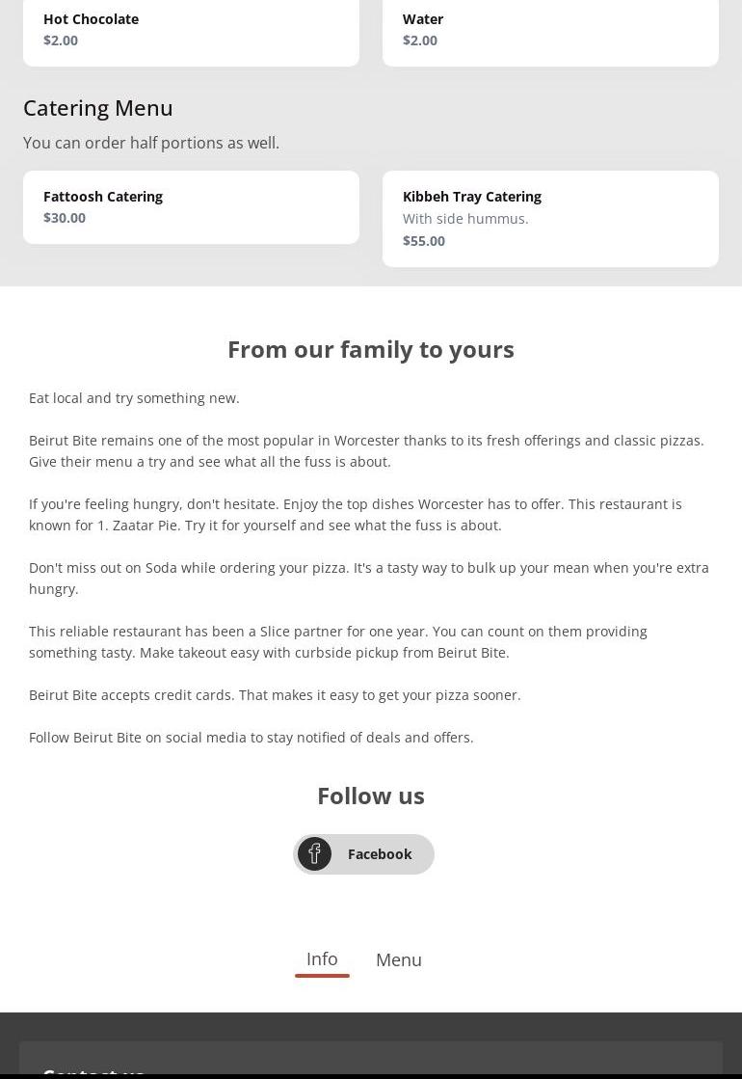Open the Facebook link label
Screen dimensions: 742x1079
tap(380, 854)
